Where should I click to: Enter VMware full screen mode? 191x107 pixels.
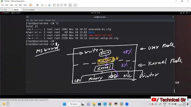point(62,5)
